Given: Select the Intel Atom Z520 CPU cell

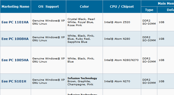Looking at the screenshot, I should click(122, 22).
